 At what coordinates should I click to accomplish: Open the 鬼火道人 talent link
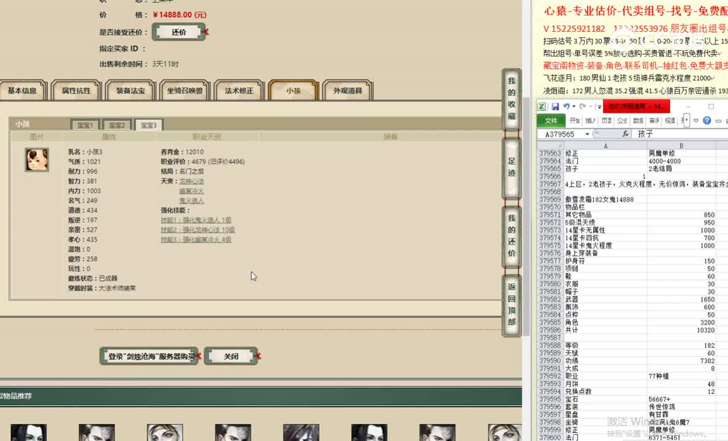[x=192, y=200]
